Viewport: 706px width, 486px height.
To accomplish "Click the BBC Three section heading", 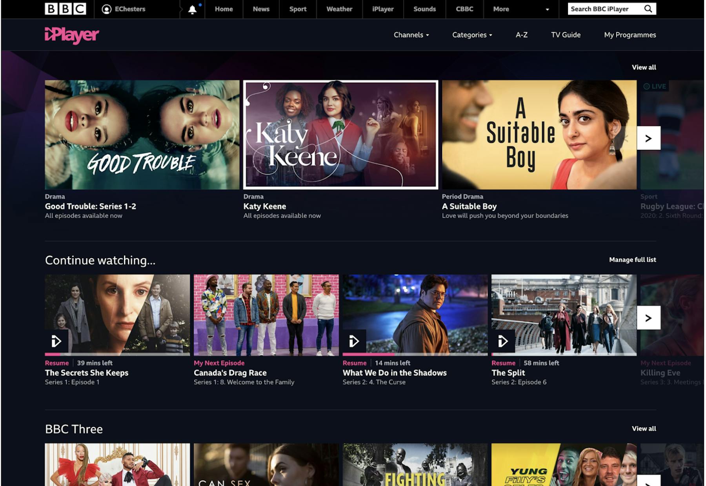I will pyautogui.click(x=74, y=429).
